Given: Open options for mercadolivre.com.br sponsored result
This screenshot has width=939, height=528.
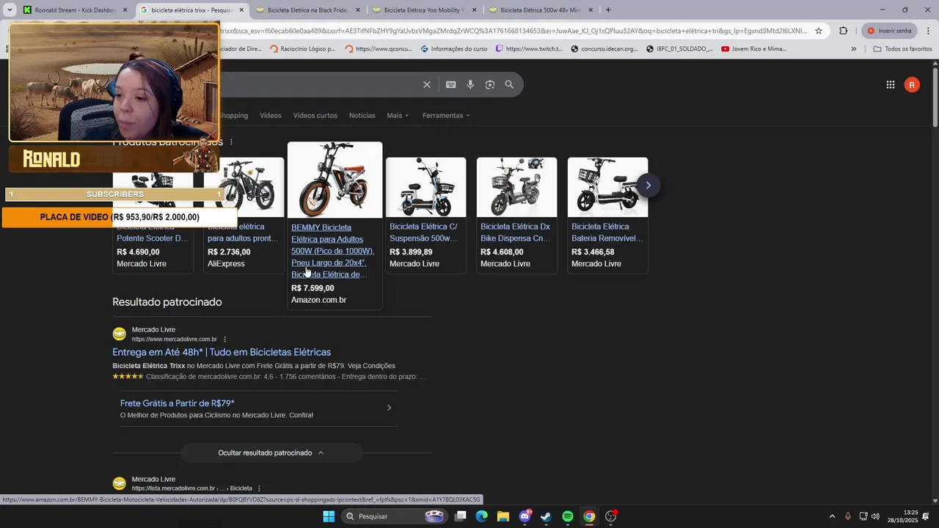Looking at the screenshot, I should pos(225,339).
